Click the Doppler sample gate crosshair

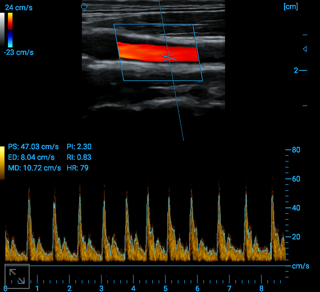[169, 58]
